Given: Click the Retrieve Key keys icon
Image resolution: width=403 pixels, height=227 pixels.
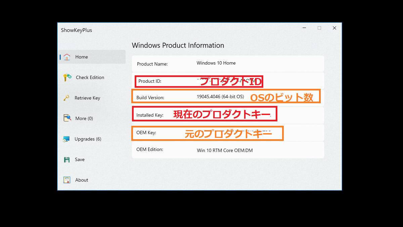Looking at the screenshot, I should (66, 98).
